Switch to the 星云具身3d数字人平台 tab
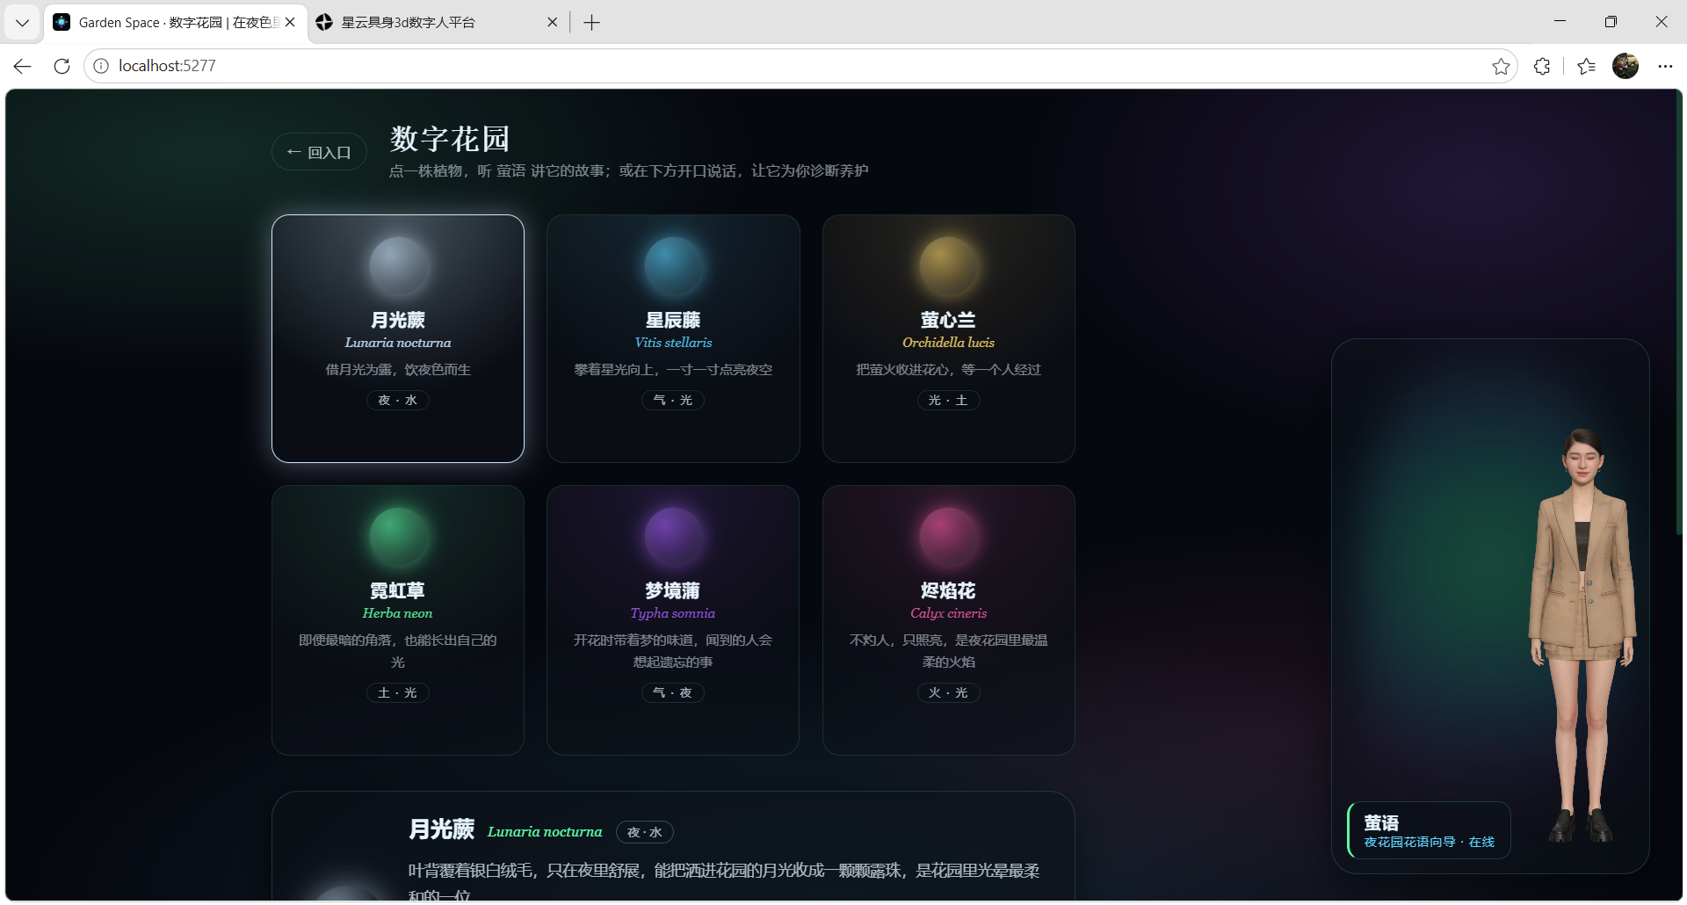The width and height of the screenshot is (1687, 905). [x=429, y=23]
